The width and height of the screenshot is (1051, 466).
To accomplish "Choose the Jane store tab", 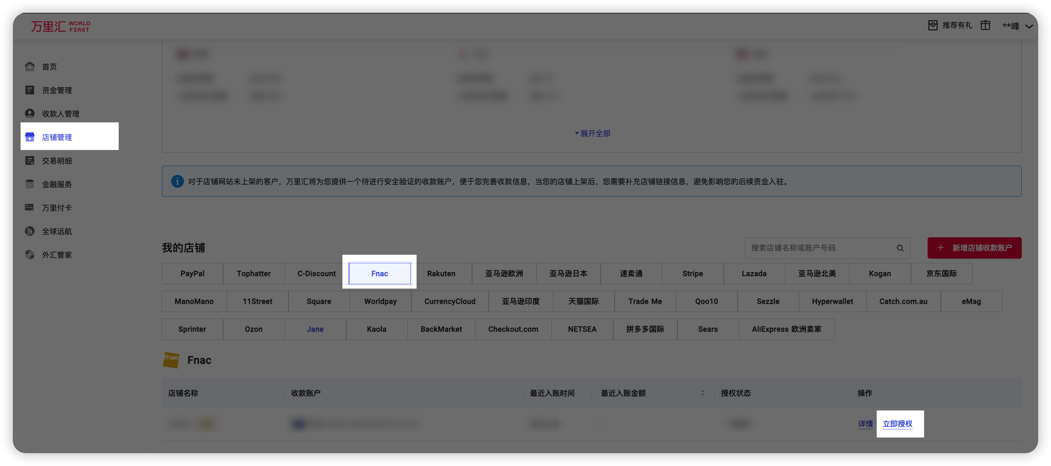I will (x=315, y=329).
